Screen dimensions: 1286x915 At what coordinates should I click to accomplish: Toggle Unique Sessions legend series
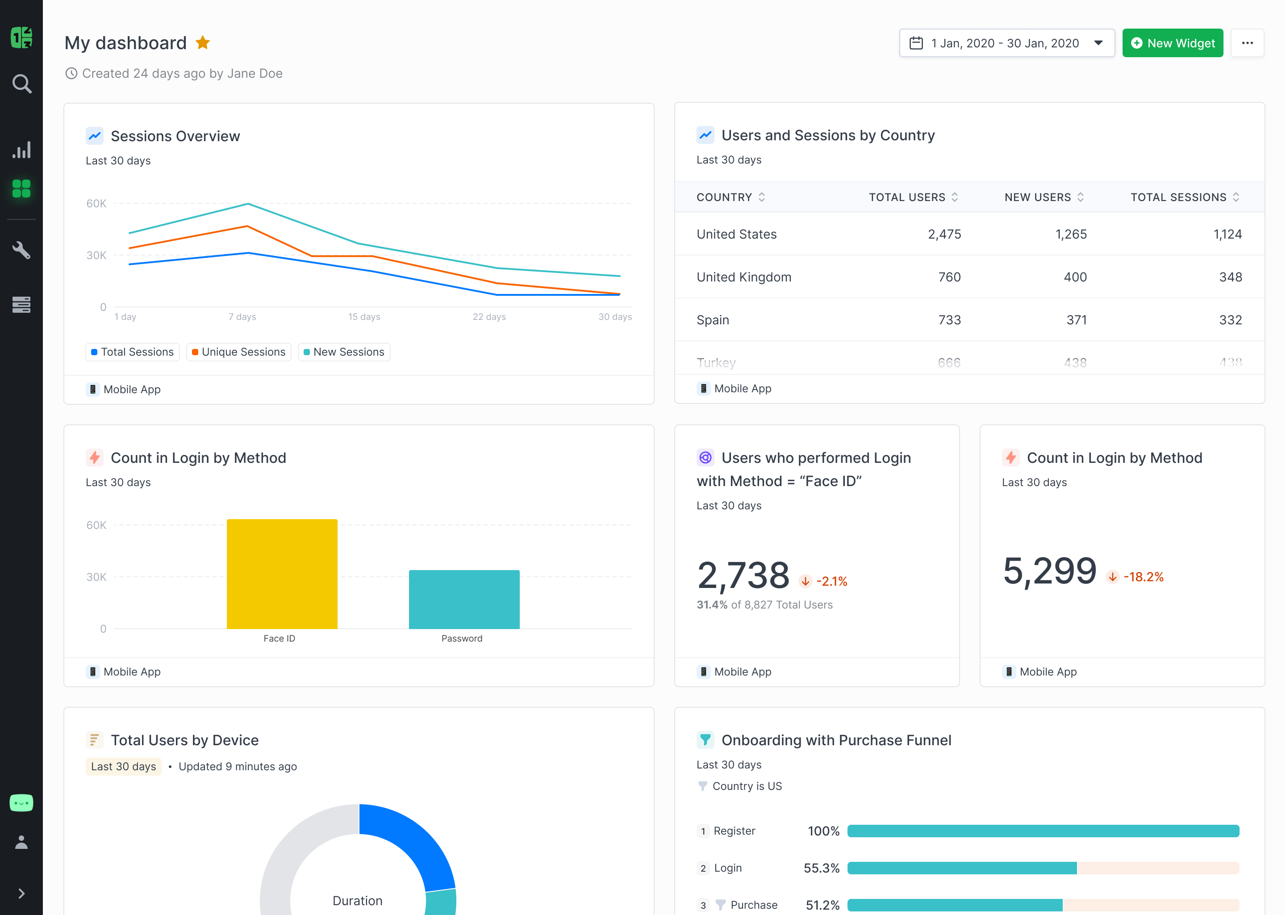[x=238, y=352]
